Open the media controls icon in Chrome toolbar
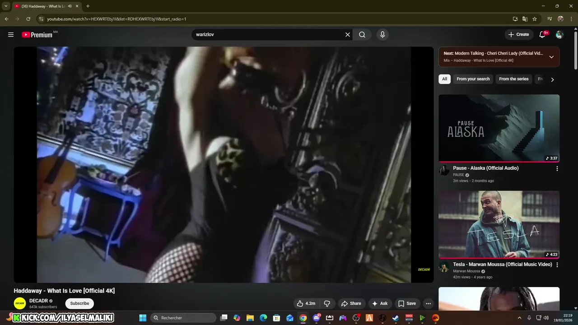Image resolution: width=578 pixels, height=325 pixels. [550, 19]
